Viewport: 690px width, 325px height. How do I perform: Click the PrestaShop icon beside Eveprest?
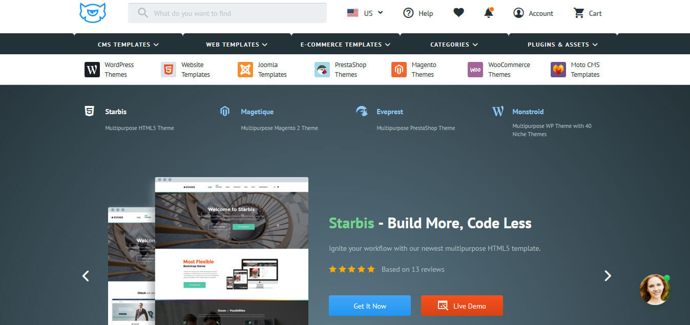(362, 111)
